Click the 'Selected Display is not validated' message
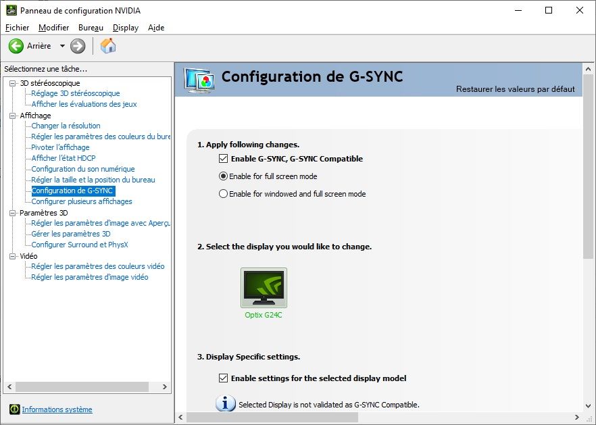The width and height of the screenshot is (596, 425). 329,405
